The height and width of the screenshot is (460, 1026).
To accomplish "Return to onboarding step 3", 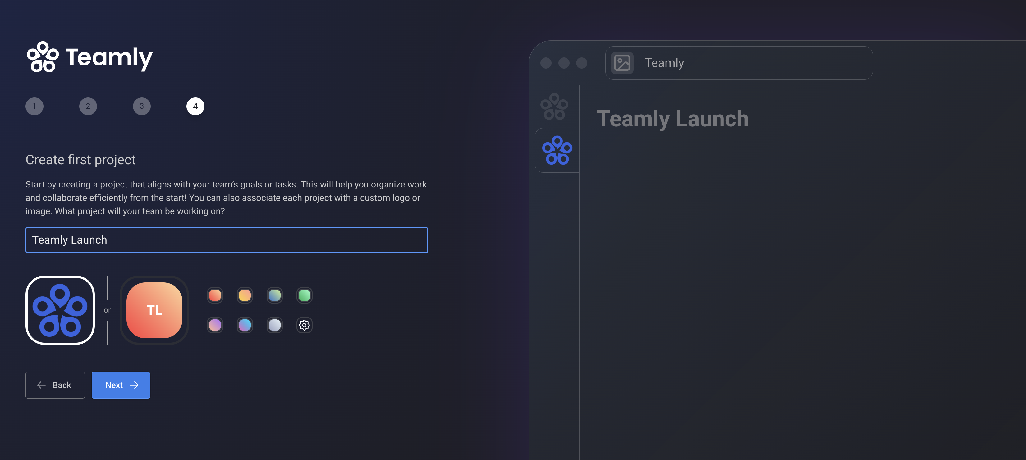I will pos(141,106).
